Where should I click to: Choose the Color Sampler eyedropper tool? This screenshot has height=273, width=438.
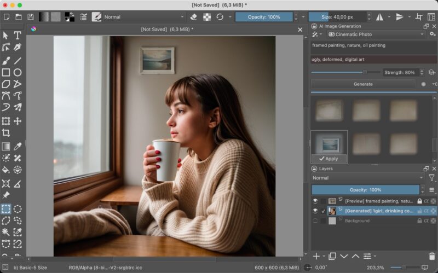click(x=18, y=146)
